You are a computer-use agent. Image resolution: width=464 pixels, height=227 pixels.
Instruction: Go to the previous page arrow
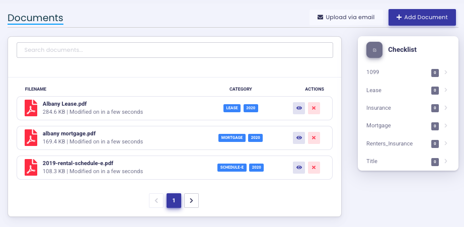pos(156,201)
